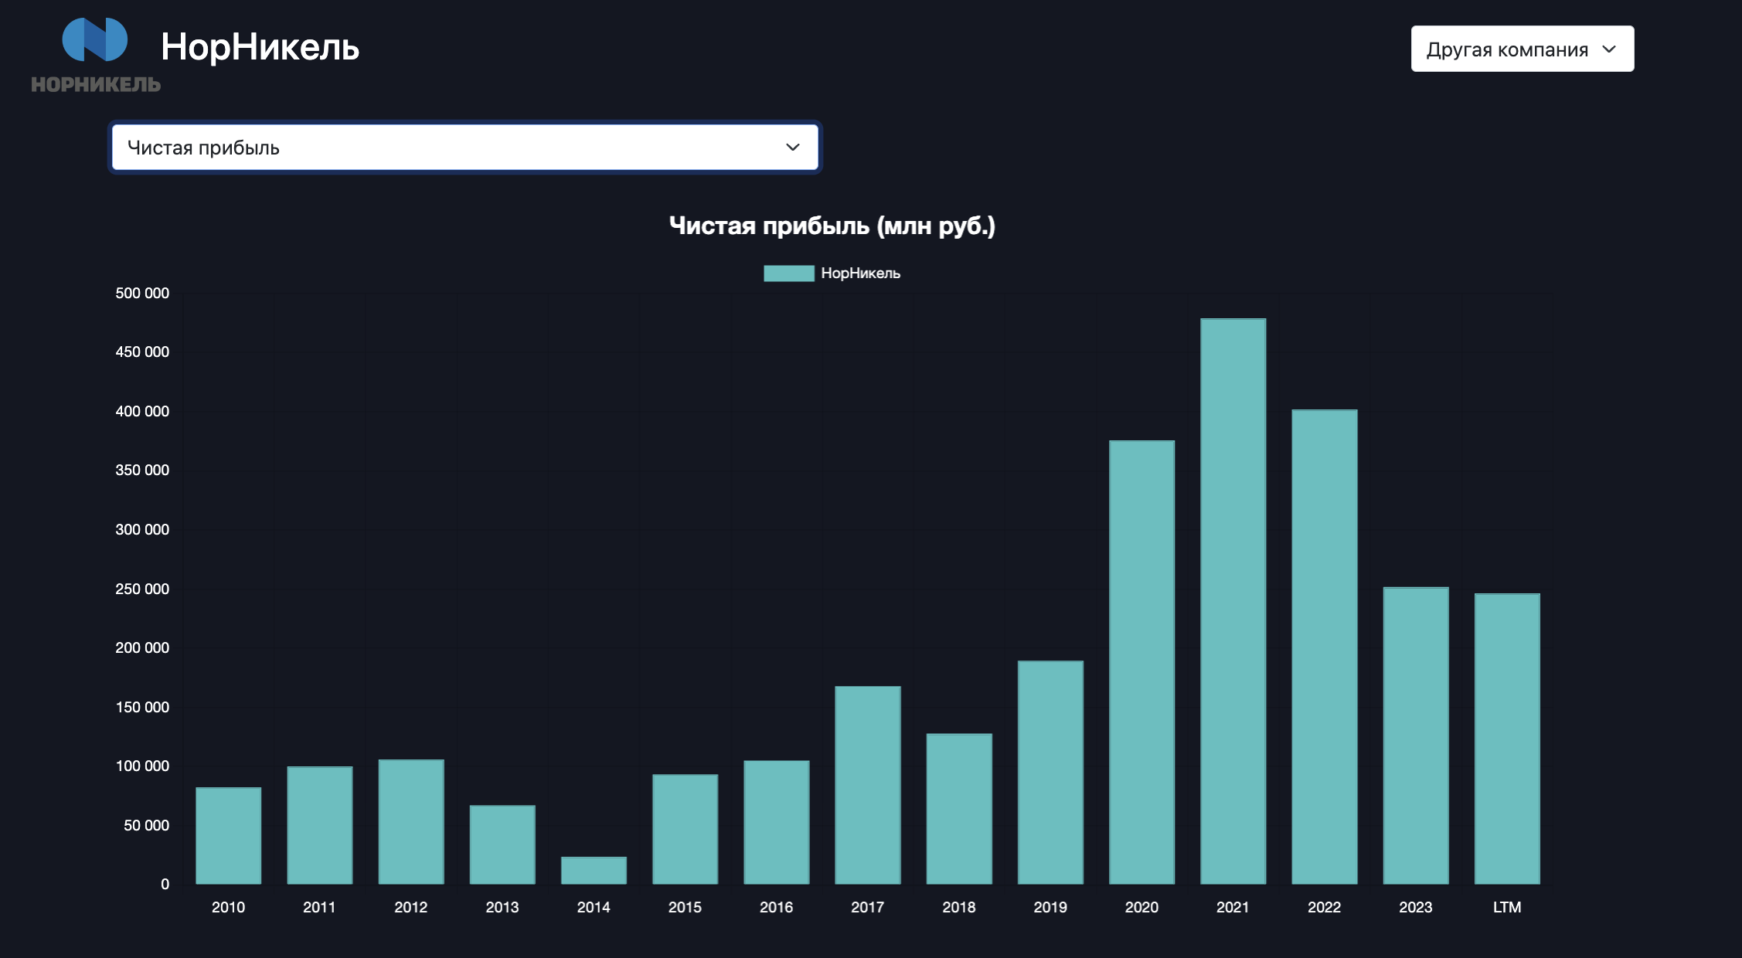Select the 2017 bar in chart

pos(867,785)
